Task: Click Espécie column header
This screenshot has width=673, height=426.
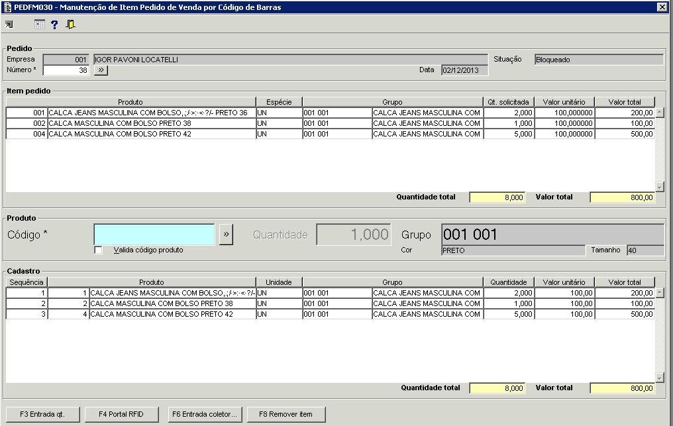Action: (279, 102)
